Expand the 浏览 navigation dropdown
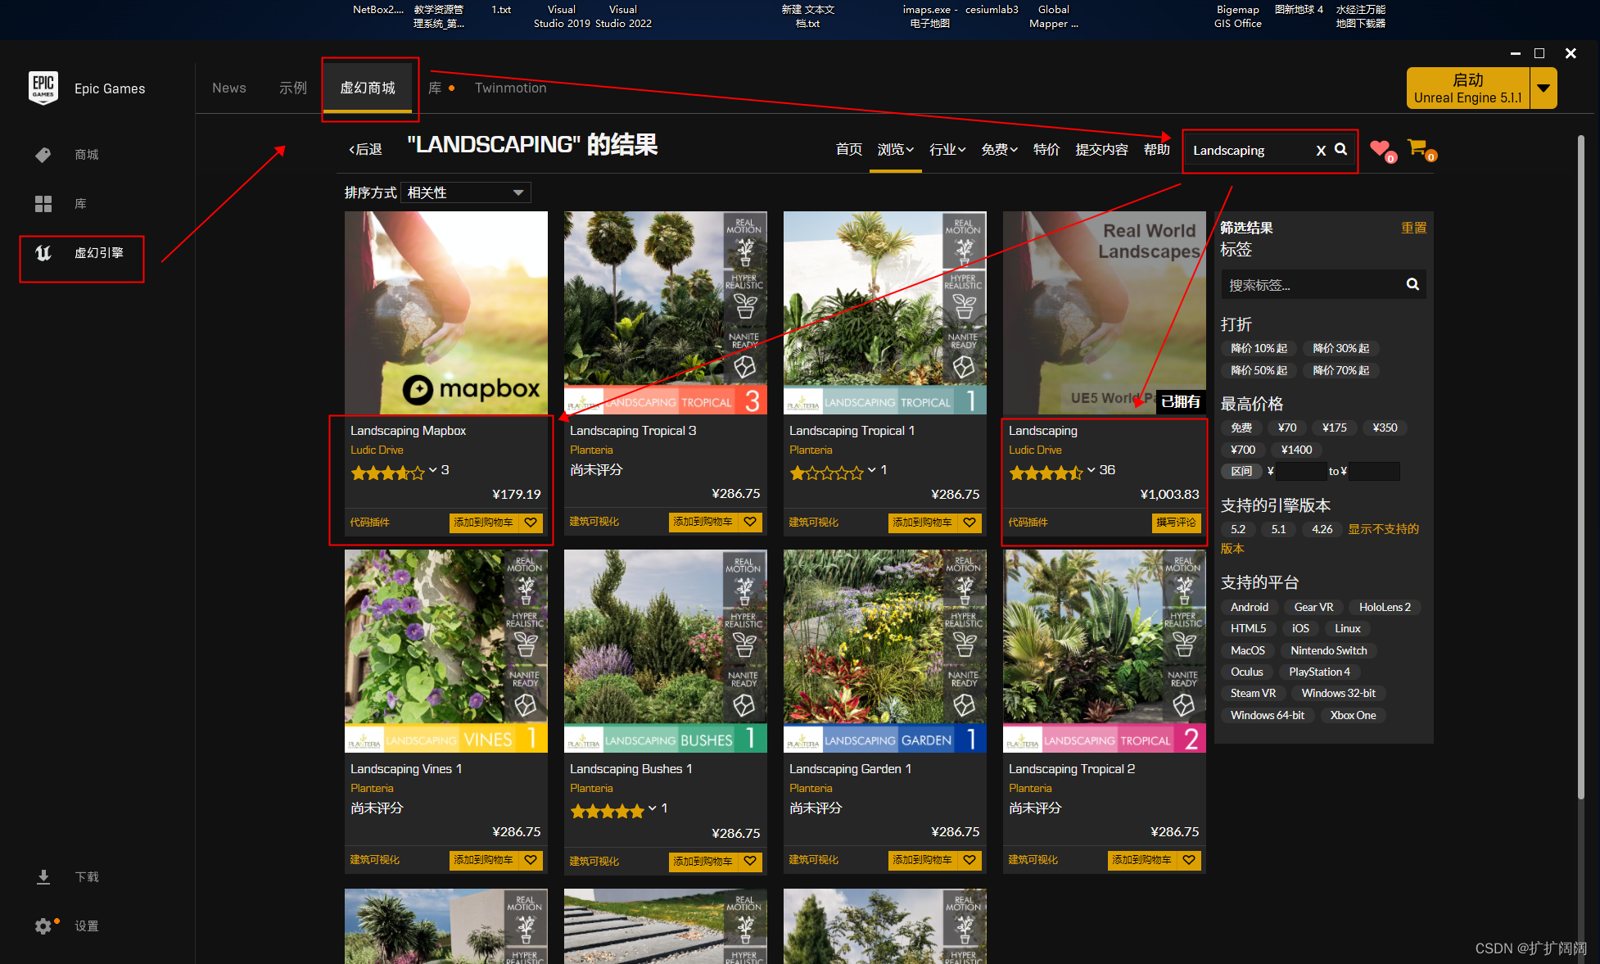 [895, 149]
